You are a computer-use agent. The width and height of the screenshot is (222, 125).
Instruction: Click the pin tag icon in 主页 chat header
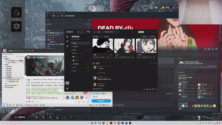tap(153, 63)
